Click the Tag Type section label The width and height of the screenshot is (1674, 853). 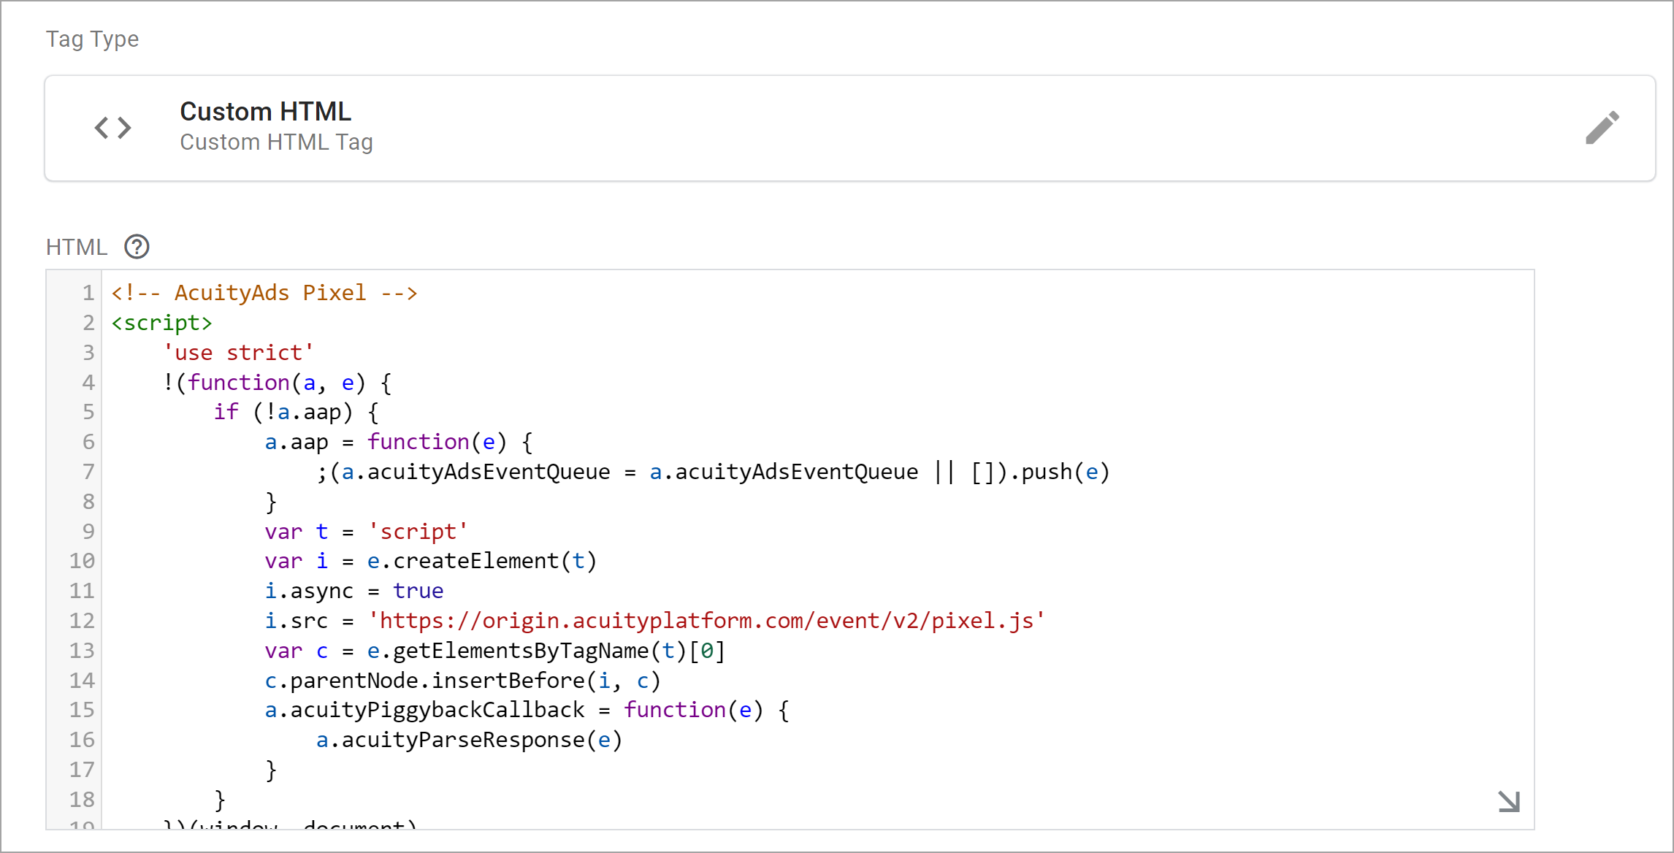pos(92,39)
